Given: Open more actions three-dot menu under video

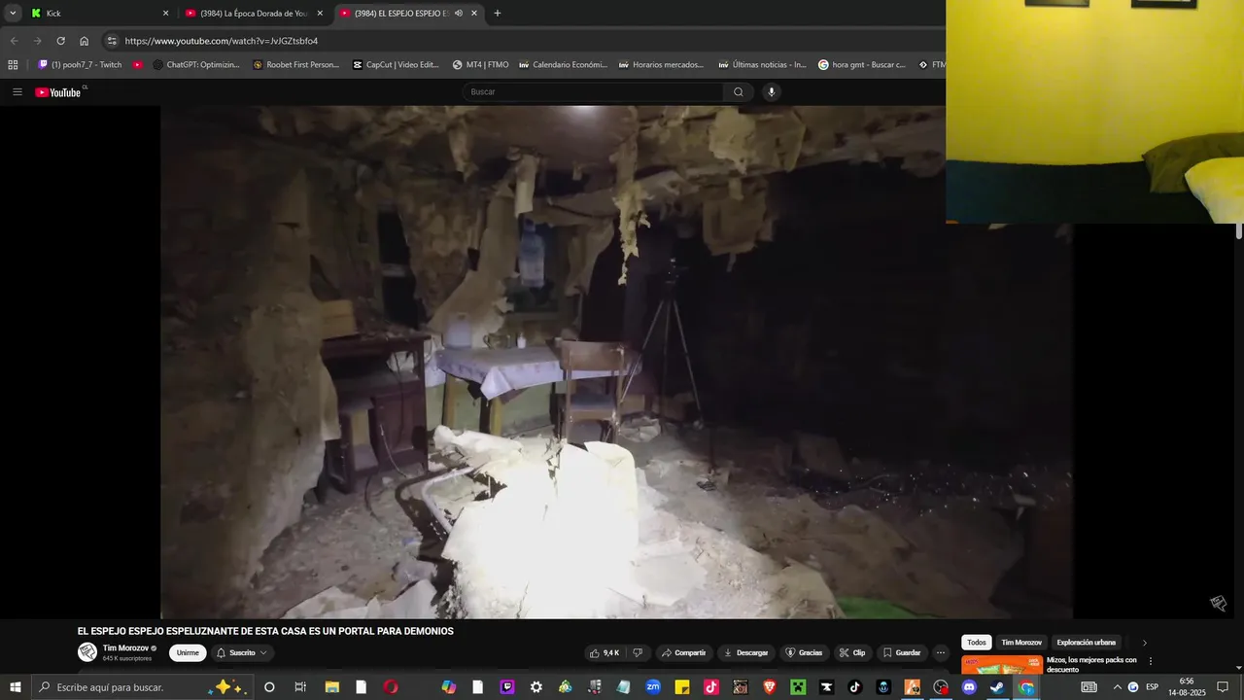Looking at the screenshot, I should click(941, 653).
